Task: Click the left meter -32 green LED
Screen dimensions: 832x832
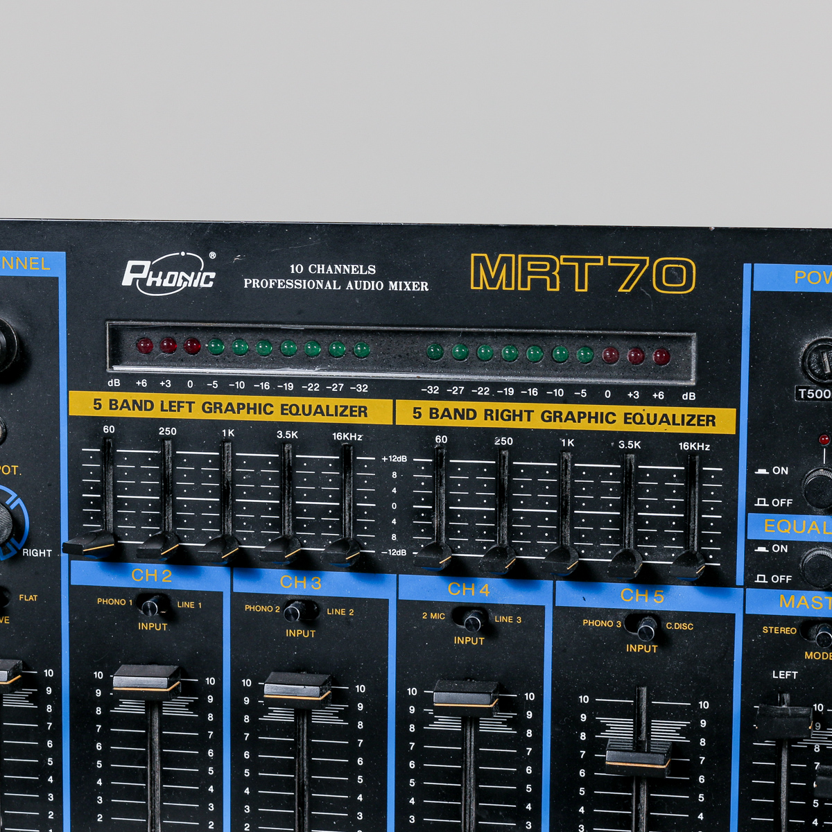Action: [361, 349]
